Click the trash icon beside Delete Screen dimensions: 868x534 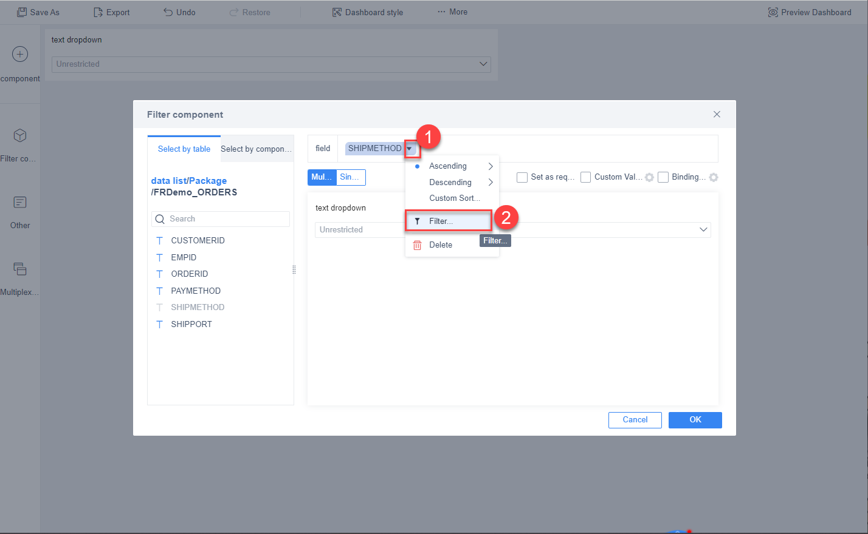point(417,245)
